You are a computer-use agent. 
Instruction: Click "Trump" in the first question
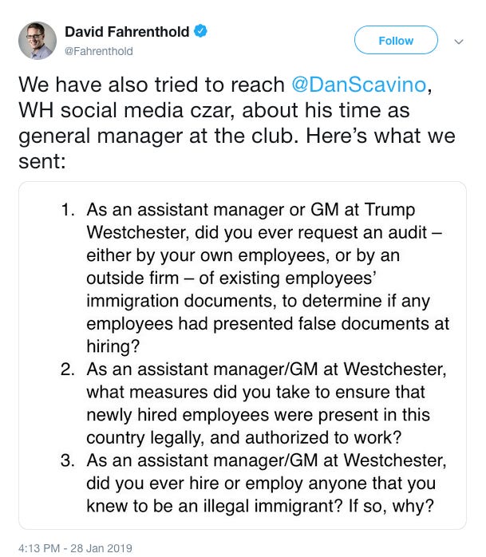coord(389,209)
